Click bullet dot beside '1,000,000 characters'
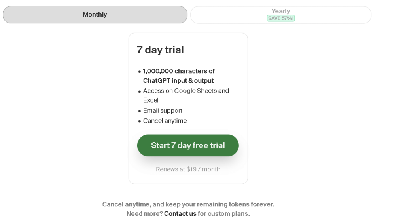Viewport: 405px width, 219px height. (140, 72)
